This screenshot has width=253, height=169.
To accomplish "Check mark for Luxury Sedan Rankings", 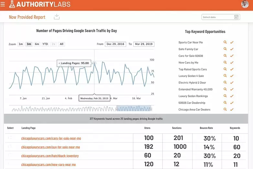I will [x=232, y=96].
